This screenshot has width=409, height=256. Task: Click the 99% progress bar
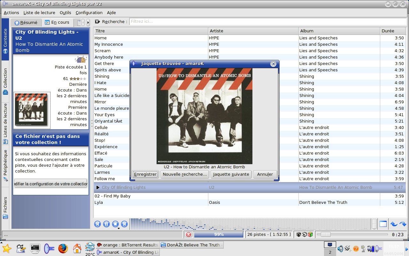point(219,235)
